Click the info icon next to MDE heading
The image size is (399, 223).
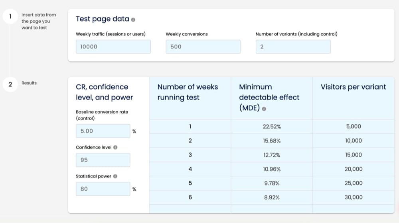point(264,109)
